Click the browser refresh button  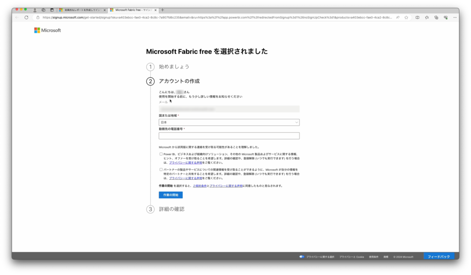coord(26,17)
